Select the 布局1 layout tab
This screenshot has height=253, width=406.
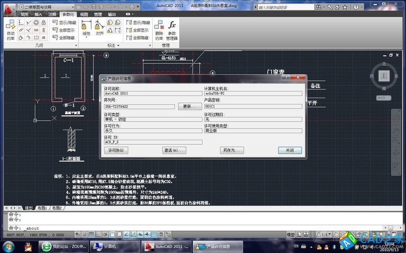[42, 208]
